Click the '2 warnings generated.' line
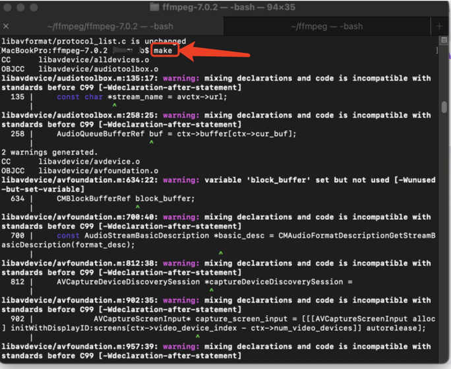The height and width of the screenshot is (369, 451). tap(49, 152)
